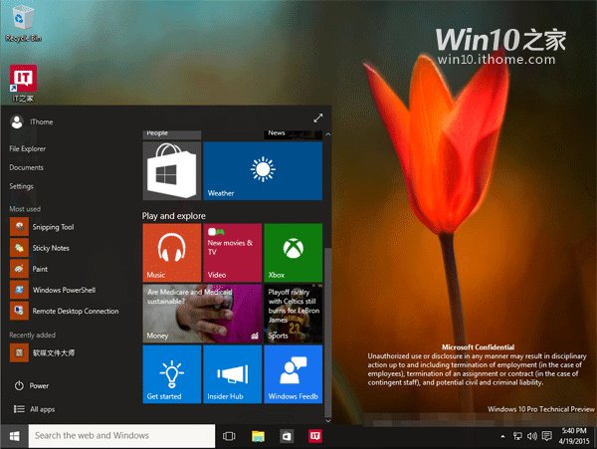Click the tile area scroll down arrow
Image resolution: width=597 pixels, height=449 pixels.
[327, 421]
